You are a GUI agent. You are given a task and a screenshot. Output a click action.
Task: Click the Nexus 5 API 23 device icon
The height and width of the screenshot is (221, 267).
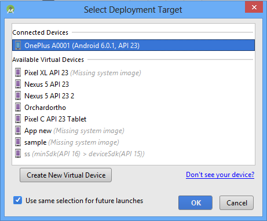click(18, 84)
